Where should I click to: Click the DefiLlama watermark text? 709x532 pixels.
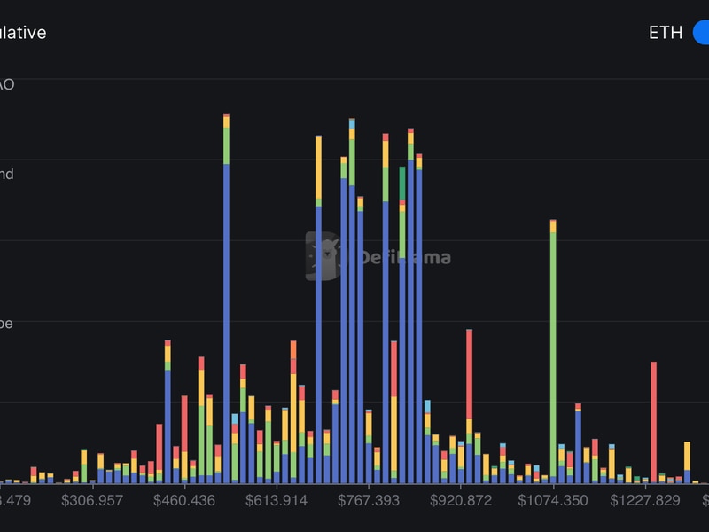(405, 258)
